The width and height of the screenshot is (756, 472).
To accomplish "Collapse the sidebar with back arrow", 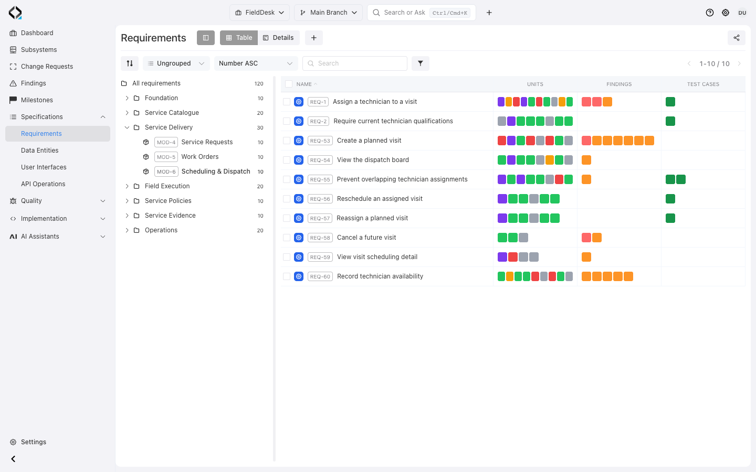I will pyautogui.click(x=13, y=459).
